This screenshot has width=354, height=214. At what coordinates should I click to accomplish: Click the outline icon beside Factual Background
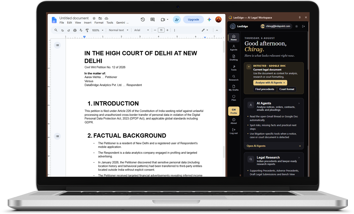[x=57, y=136]
